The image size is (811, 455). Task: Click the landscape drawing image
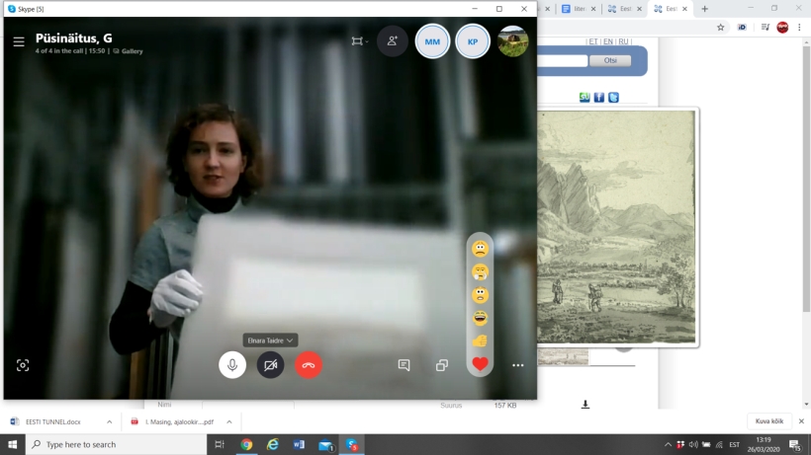(x=616, y=226)
